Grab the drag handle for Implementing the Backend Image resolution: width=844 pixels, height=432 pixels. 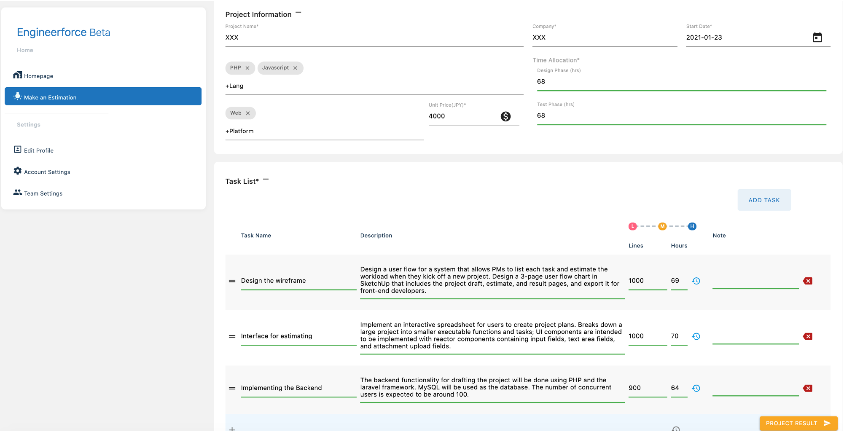coord(232,388)
